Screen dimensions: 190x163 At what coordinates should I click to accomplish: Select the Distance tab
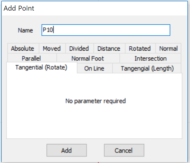[x=109, y=48]
